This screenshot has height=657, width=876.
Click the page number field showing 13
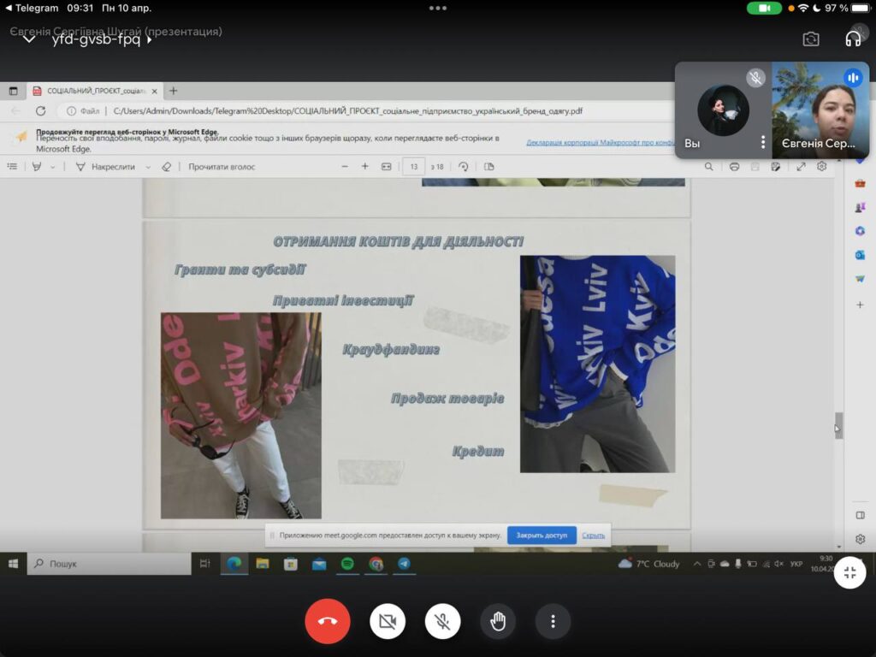pos(414,167)
